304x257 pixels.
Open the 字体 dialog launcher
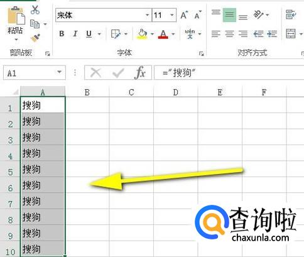pyautogui.click(x=201, y=54)
